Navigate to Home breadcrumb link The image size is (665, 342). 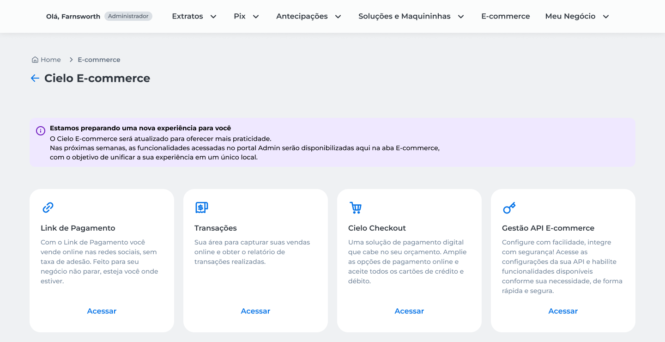pyautogui.click(x=51, y=60)
